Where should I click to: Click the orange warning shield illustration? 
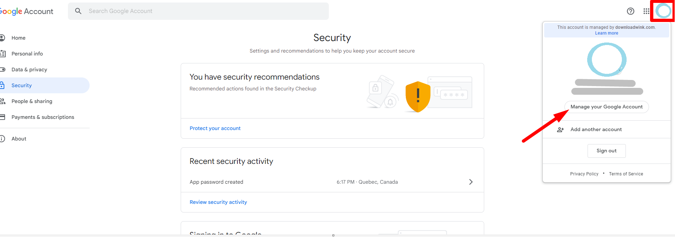418,97
